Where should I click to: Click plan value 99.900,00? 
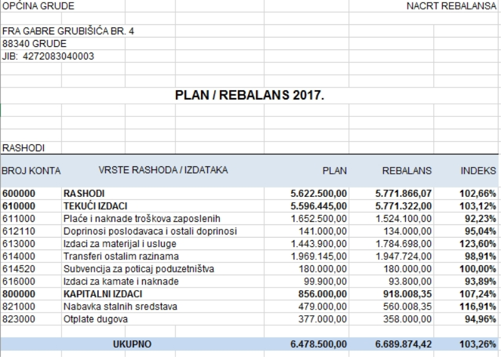click(x=325, y=281)
